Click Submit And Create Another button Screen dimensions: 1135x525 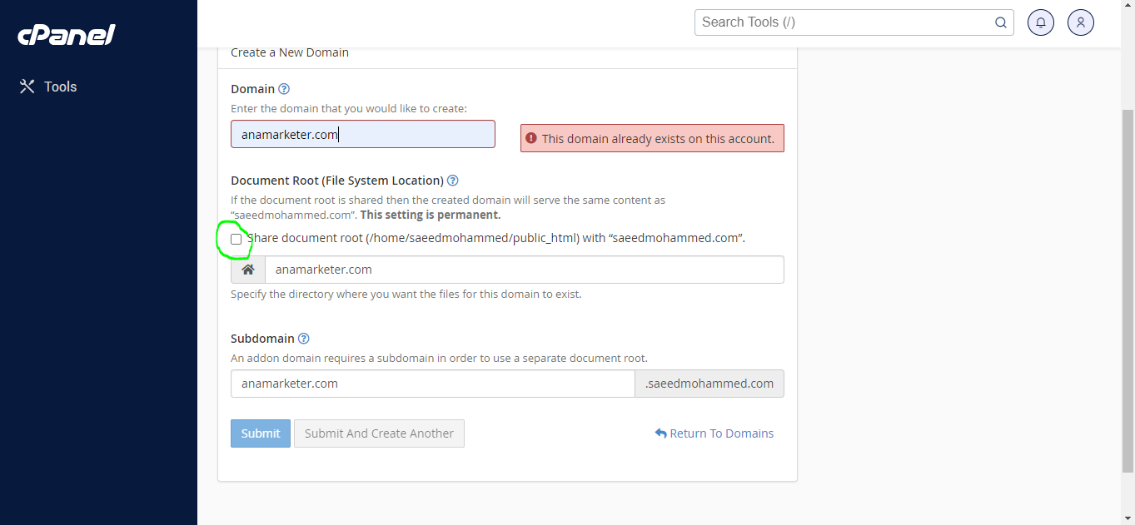pyautogui.click(x=379, y=433)
